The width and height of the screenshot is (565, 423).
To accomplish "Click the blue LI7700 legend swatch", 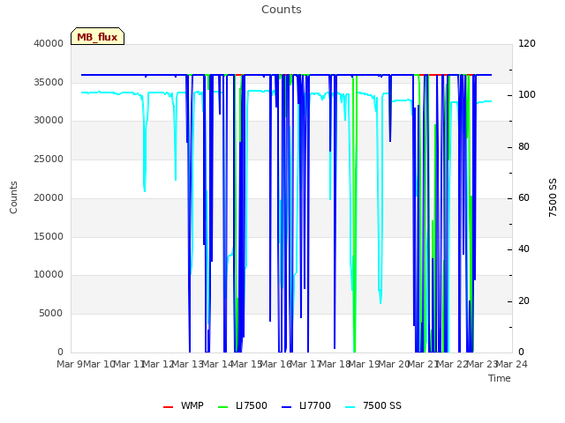I will click(286, 407).
